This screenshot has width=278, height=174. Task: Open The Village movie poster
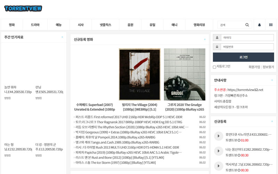click(140, 74)
